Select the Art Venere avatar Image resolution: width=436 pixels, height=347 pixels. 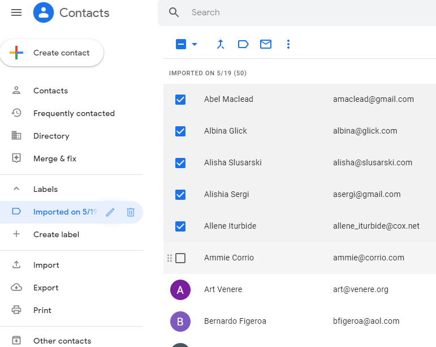coord(180,290)
